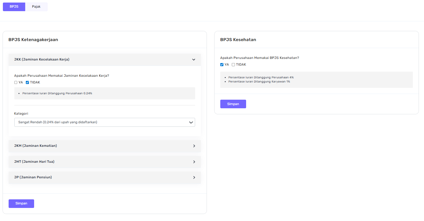Check TIDAK for BPJS Kesehatan
Screen dimensions: 424x221
(233, 64)
